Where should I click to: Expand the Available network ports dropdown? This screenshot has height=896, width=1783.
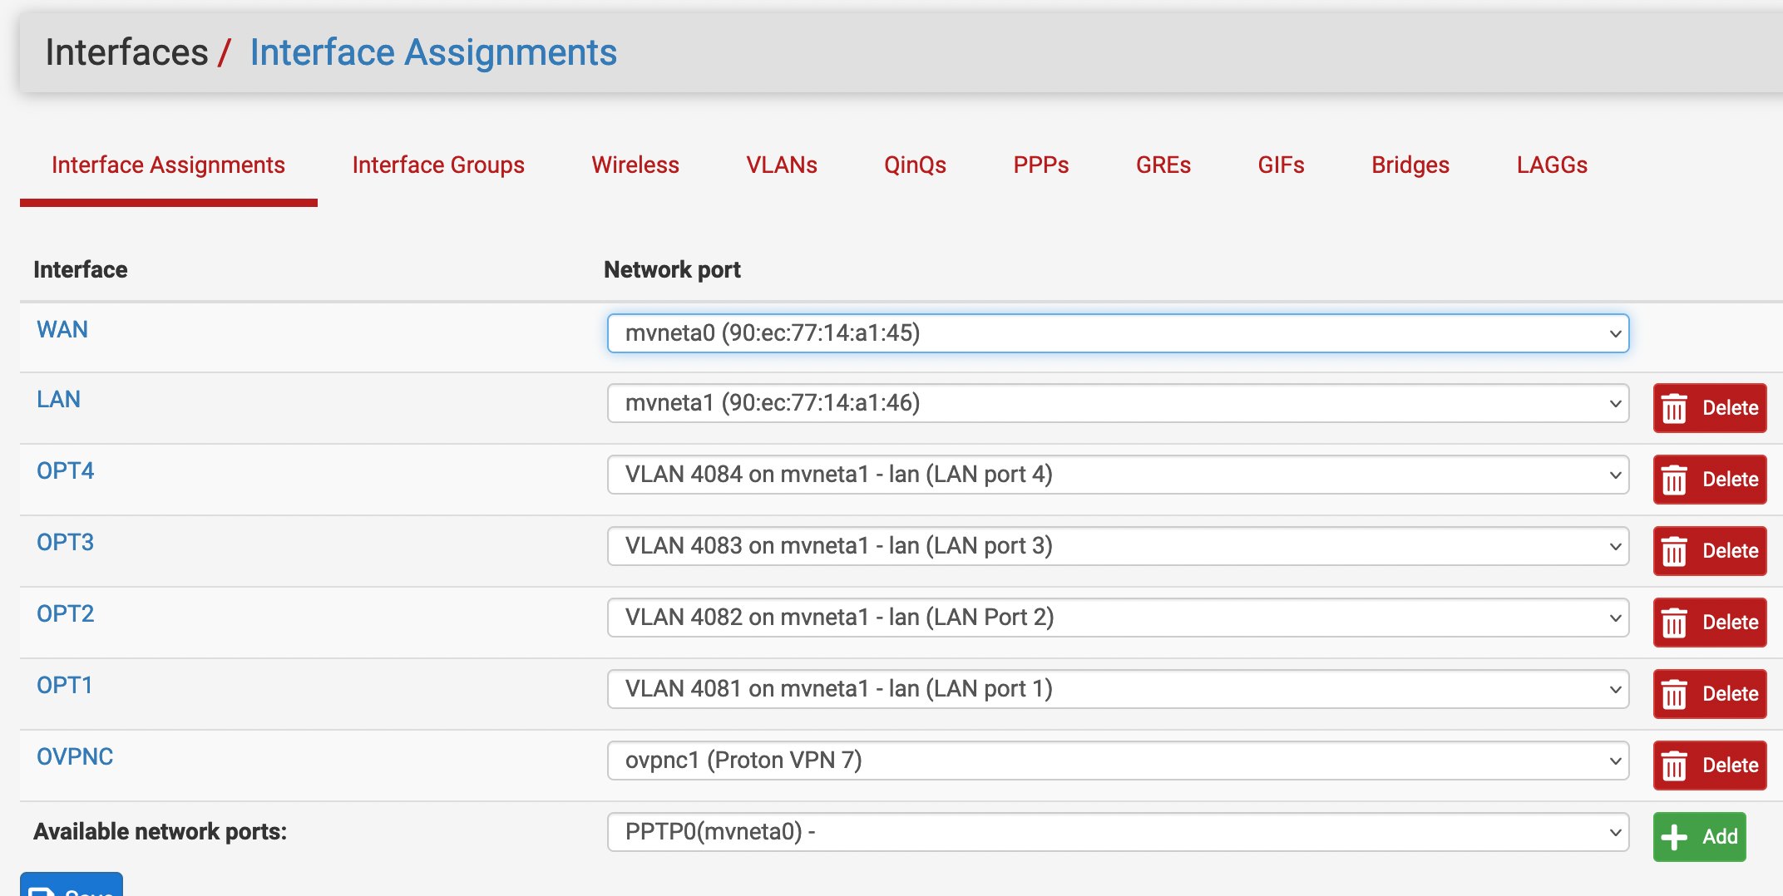pyautogui.click(x=1117, y=832)
